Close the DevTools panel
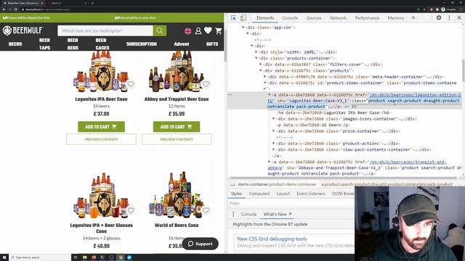 tap(459, 17)
